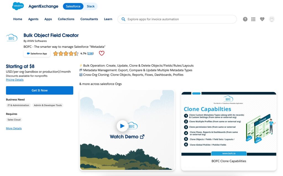Open Consultants nav item
Screen dimensions: 283x176
click(89, 19)
